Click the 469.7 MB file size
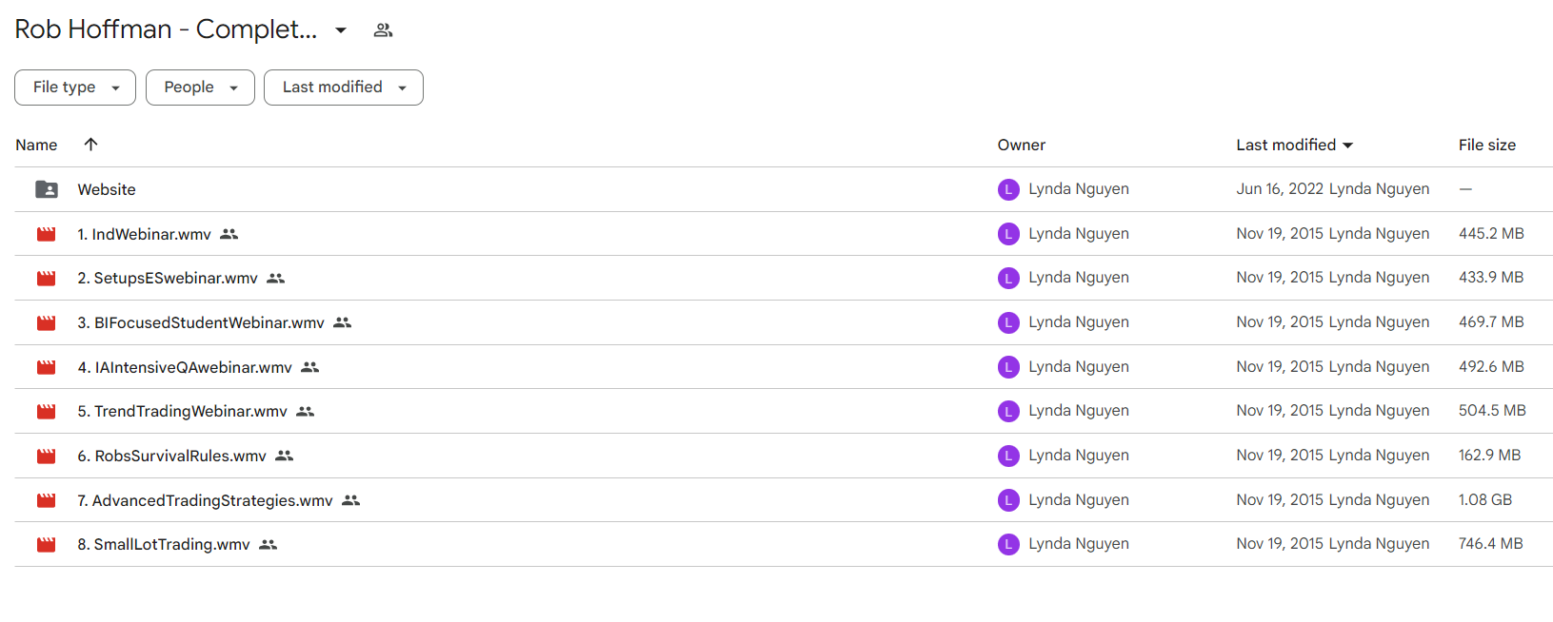1553x622 pixels. 1491,322
